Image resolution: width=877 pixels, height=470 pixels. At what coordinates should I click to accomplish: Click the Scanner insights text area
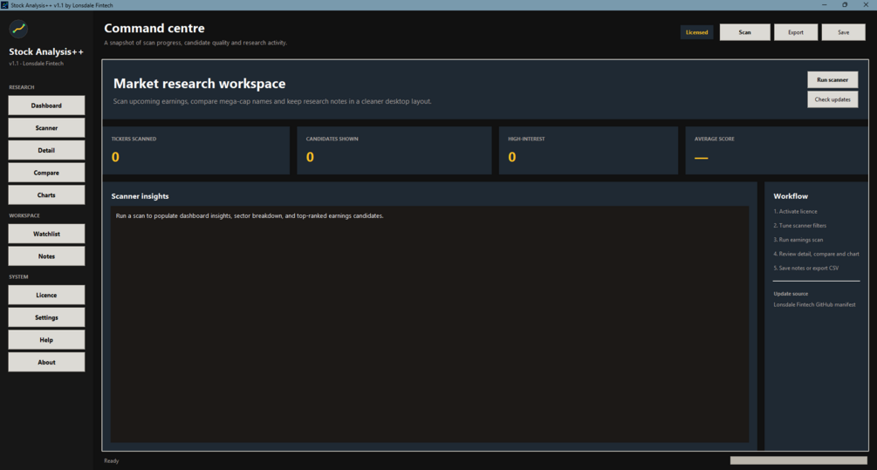[x=429, y=324]
